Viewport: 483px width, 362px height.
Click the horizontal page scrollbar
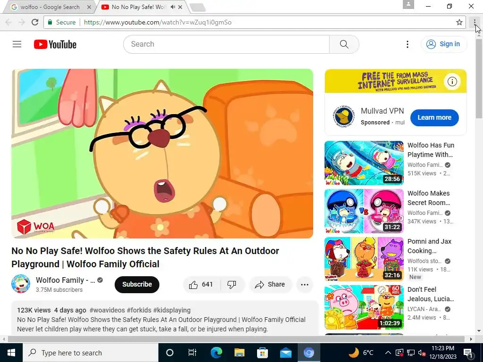236,339
